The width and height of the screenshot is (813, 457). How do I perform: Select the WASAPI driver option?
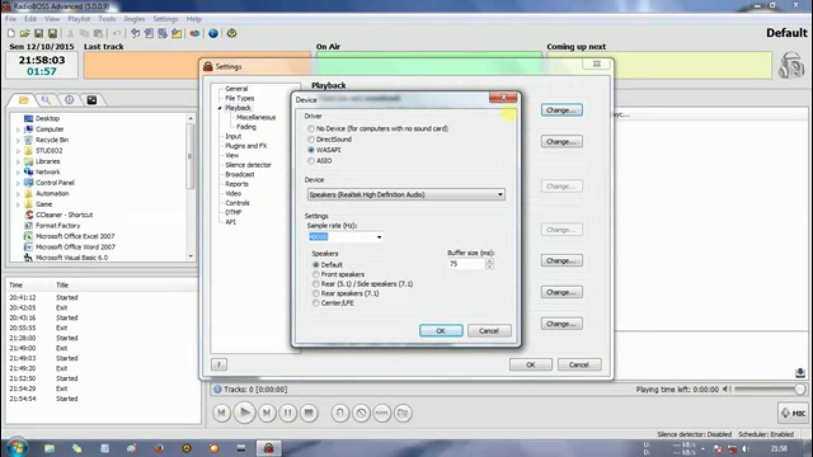pyautogui.click(x=311, y=150)
